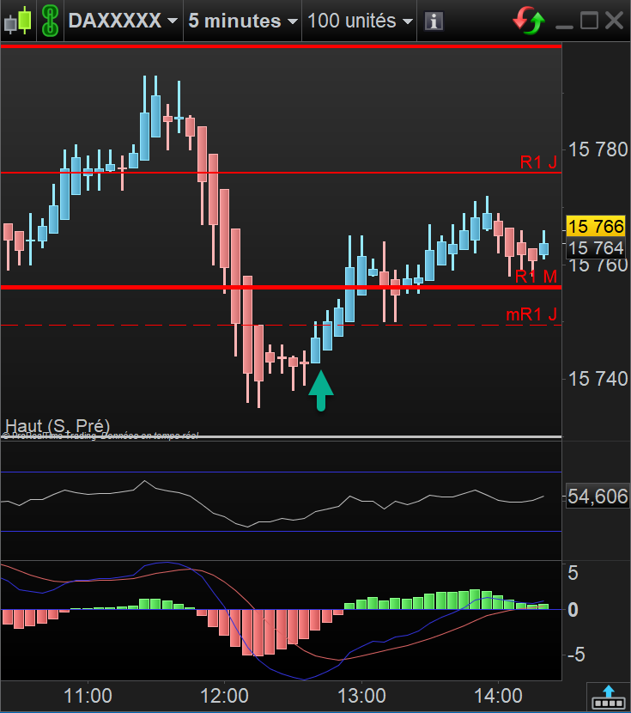Click the info icon button

[434, 21]
